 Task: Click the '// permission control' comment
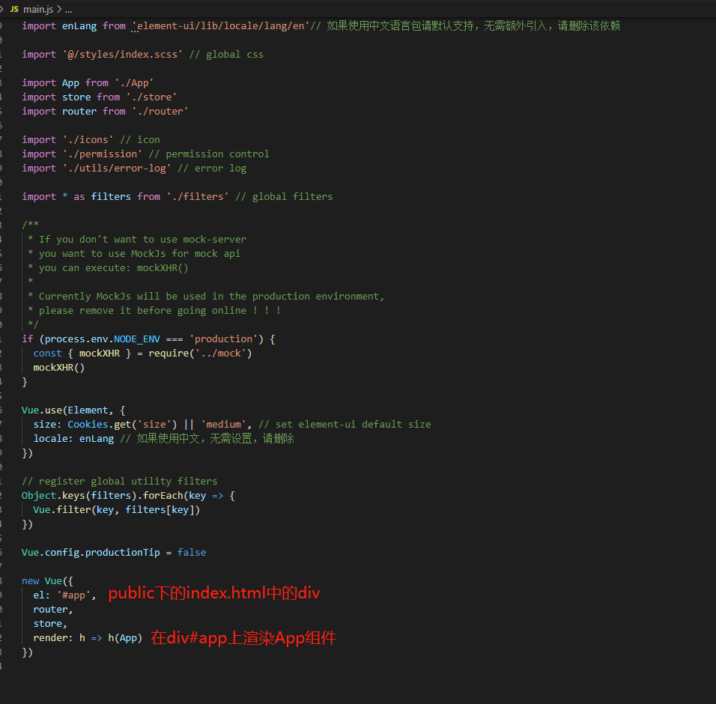coord(209,154)
